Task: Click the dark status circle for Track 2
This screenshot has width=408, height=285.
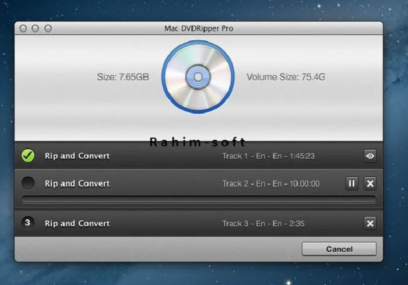Action: click(28, 183)
